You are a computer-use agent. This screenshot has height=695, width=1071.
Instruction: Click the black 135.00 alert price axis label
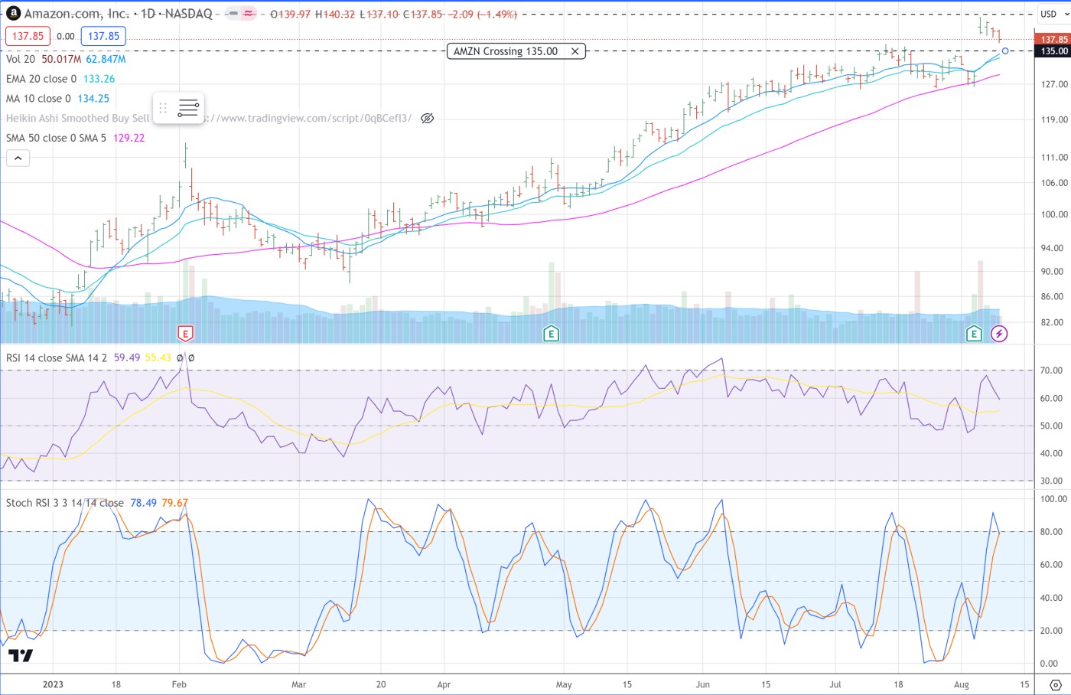coord(1053,51)
